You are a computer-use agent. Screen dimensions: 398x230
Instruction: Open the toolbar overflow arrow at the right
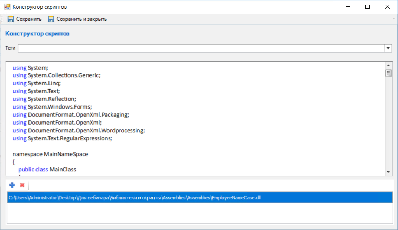pyautogui.click(x=394, y=19)
